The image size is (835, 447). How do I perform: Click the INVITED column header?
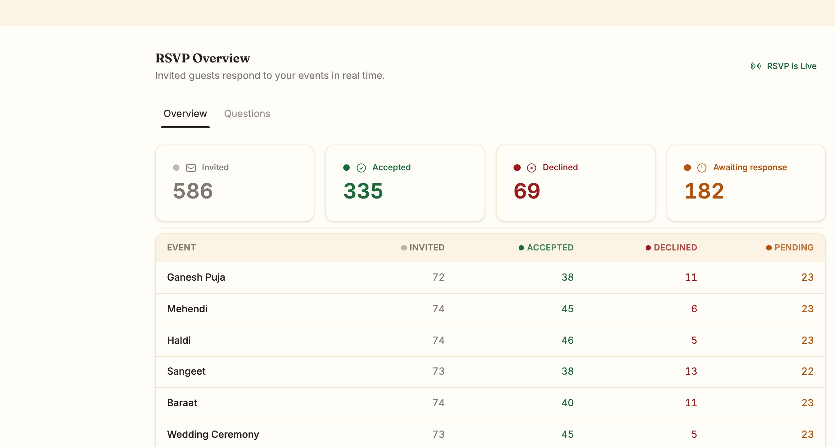click(423, 247)
